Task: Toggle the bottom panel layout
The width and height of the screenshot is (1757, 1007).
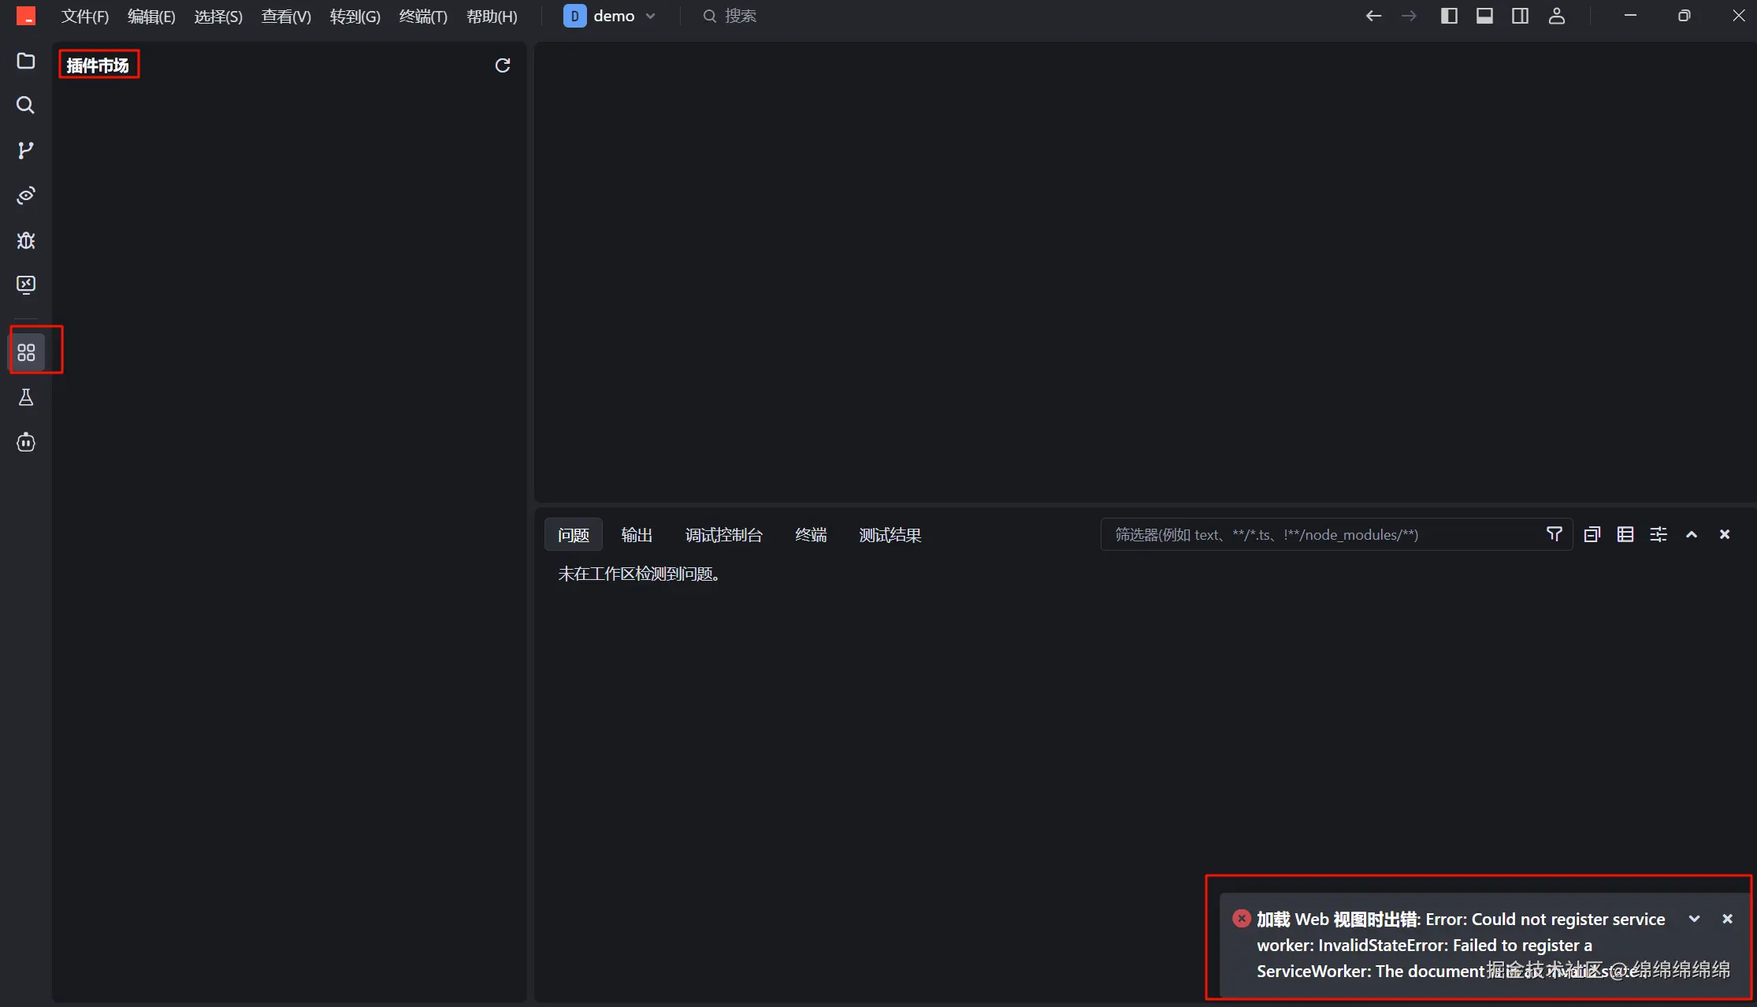Action: (x=1484, y=16)
